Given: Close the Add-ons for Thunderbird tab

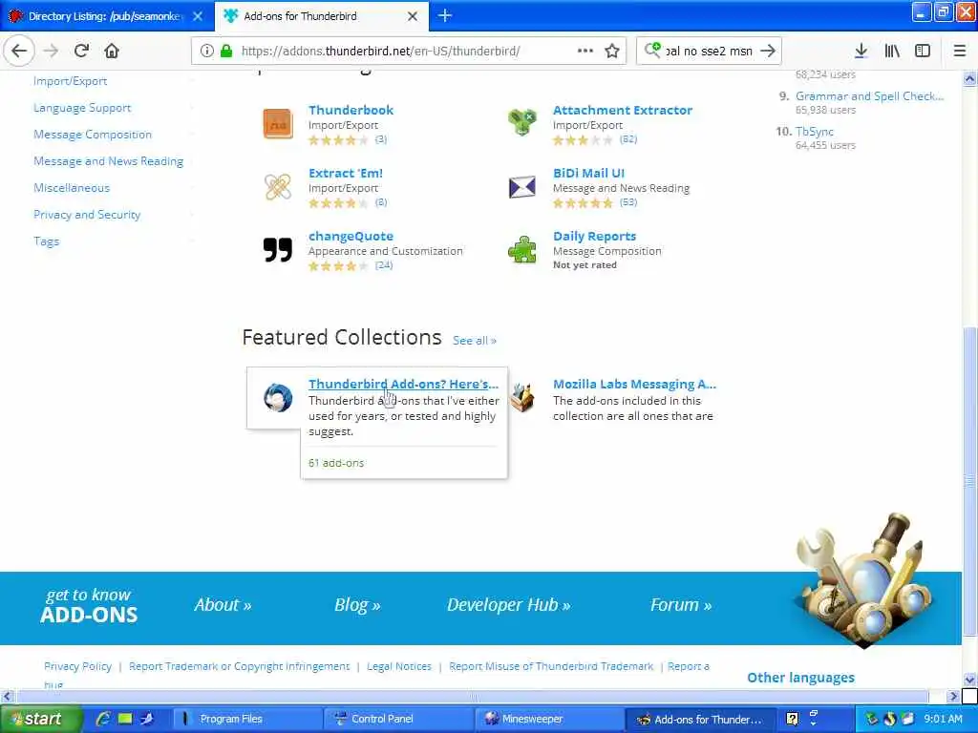Looking at the screenshot, I should [413, 16].
